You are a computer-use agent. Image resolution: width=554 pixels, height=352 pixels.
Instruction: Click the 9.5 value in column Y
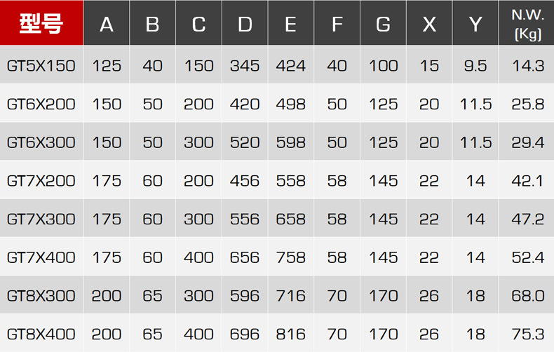[x=475, y=66]
